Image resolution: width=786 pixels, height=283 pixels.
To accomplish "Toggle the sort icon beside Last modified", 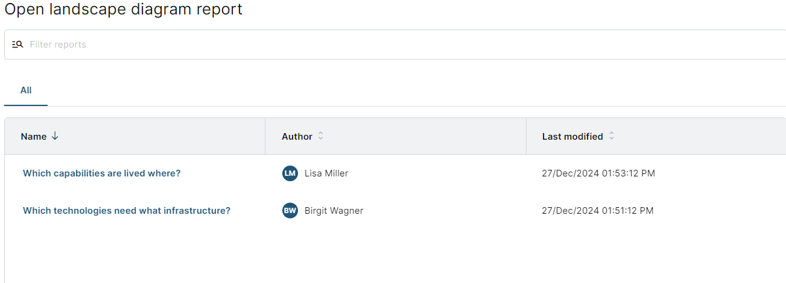I will [612, 136].
